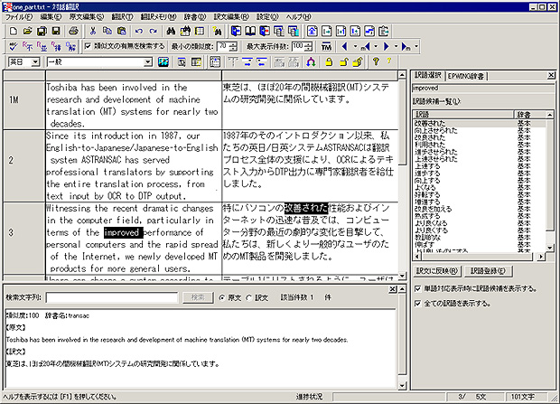The image size is (560, 404).
Task: Click the New document icon
Action: [14, 32]
